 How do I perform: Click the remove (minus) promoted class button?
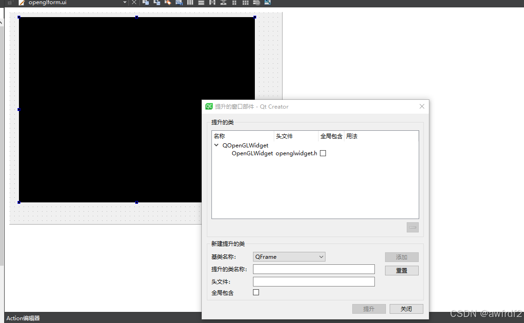point(413,227)
